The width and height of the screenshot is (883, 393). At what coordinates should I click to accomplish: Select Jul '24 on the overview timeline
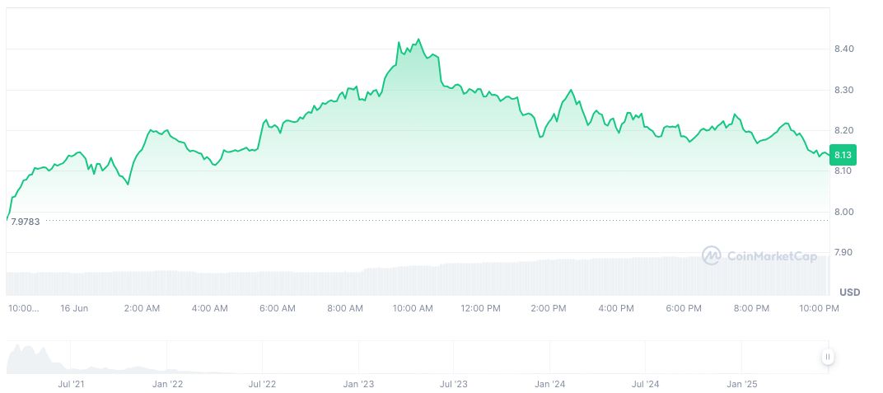point(646,384)
